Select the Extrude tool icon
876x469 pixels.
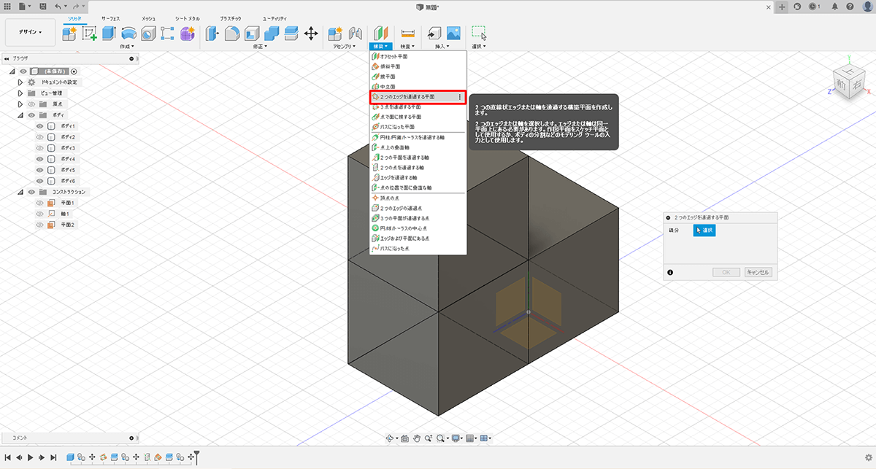pos(109,33)
